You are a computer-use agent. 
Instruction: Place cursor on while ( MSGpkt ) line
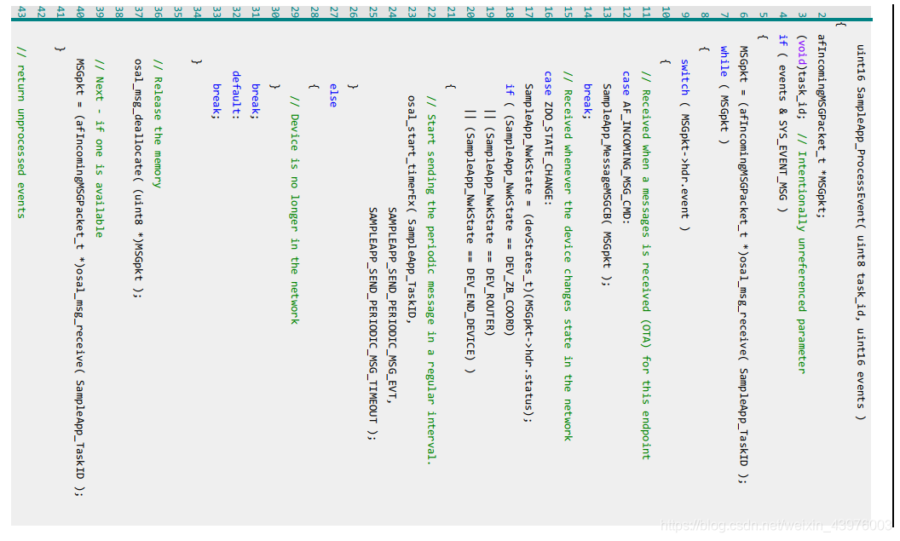point(724,95)
